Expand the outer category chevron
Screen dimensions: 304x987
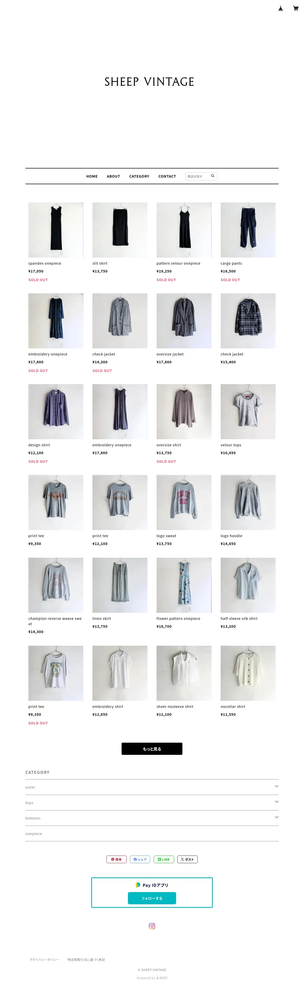pos(276,786)
